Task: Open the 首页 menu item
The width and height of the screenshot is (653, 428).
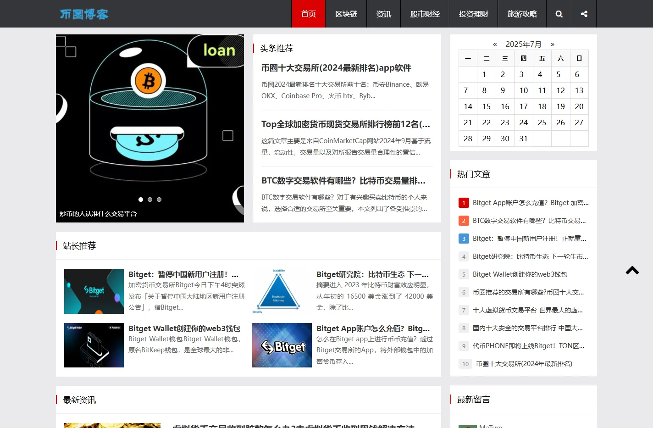Action: (x=309, y=14)
